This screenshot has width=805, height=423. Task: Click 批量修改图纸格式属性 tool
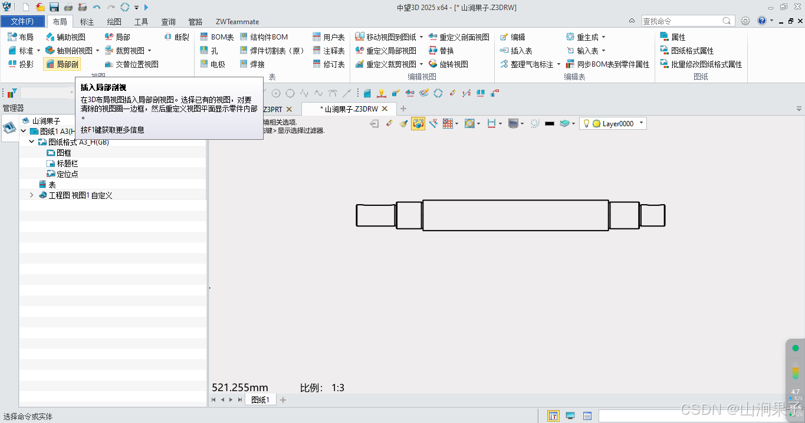click(701, 64)
